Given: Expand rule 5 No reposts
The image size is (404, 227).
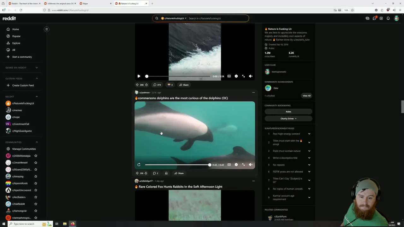Looking at the screenshot, I should [x=288, y=165].
